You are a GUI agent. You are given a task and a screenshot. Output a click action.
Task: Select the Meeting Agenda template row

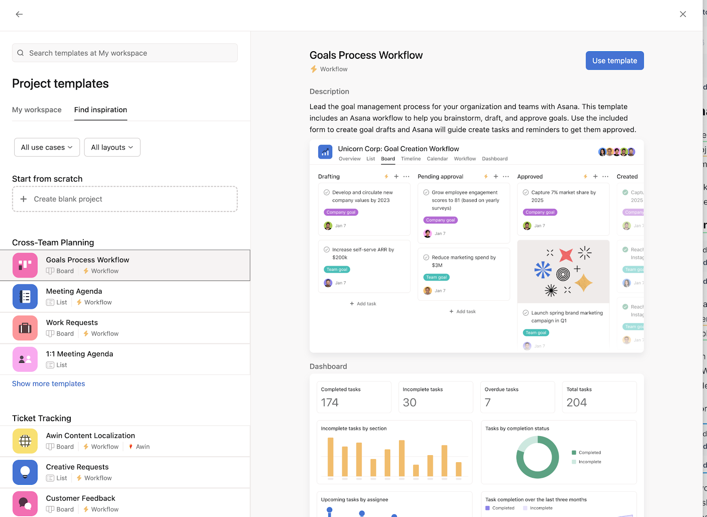(125, 297)
